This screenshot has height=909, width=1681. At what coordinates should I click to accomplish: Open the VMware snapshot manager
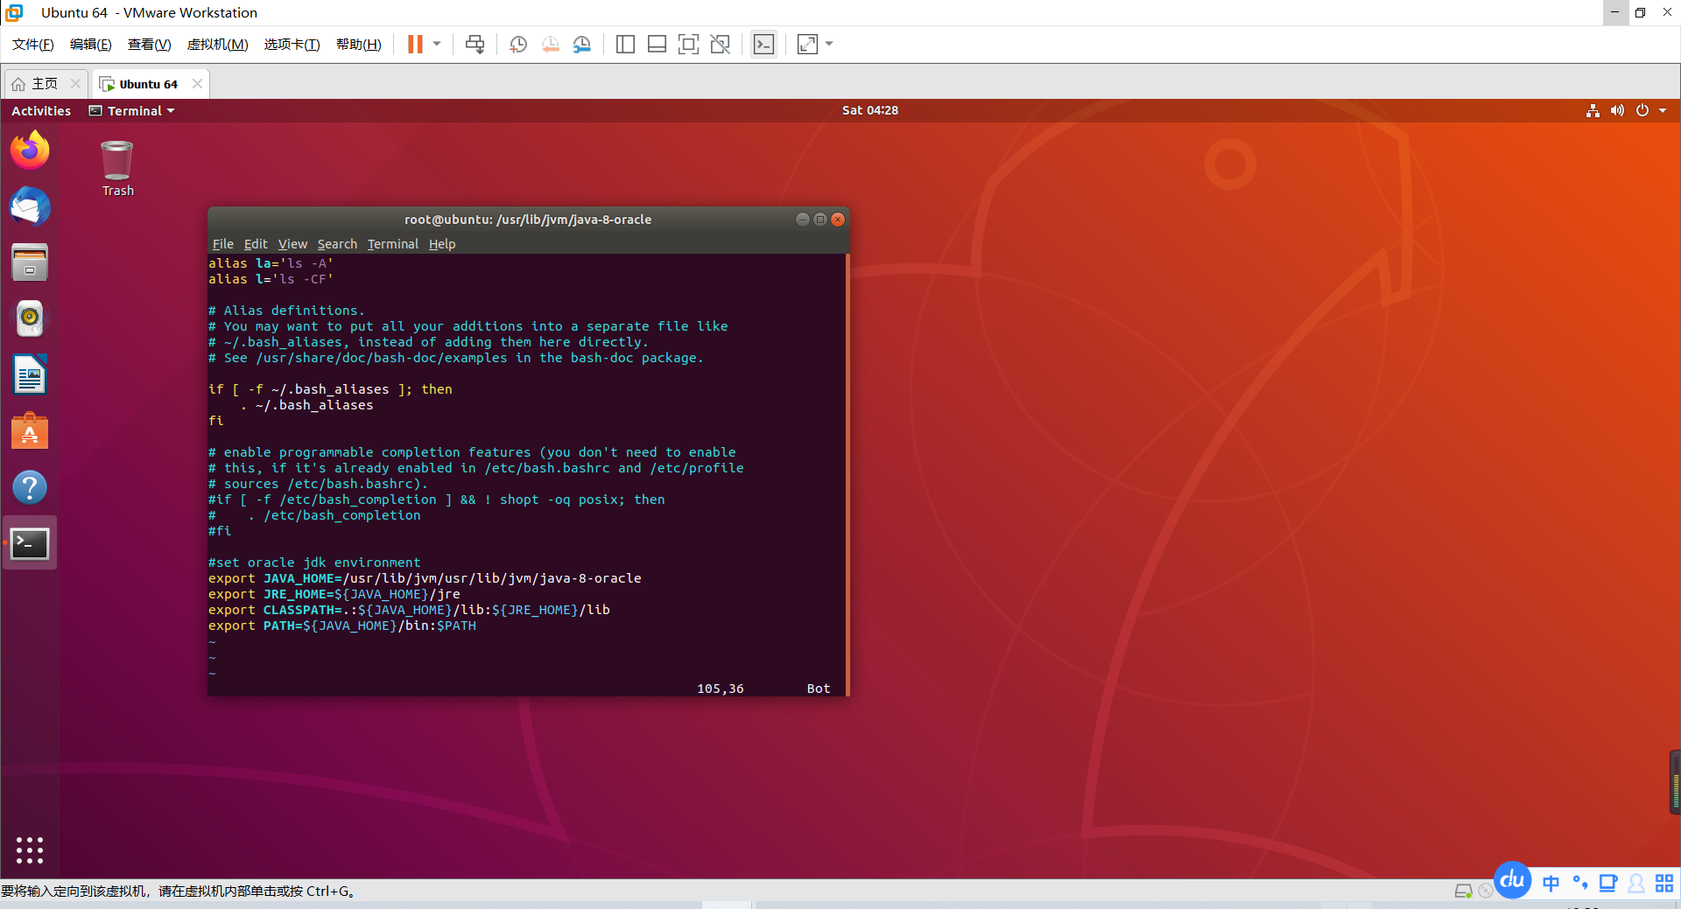pyautogui.click(x=582, y=44)
